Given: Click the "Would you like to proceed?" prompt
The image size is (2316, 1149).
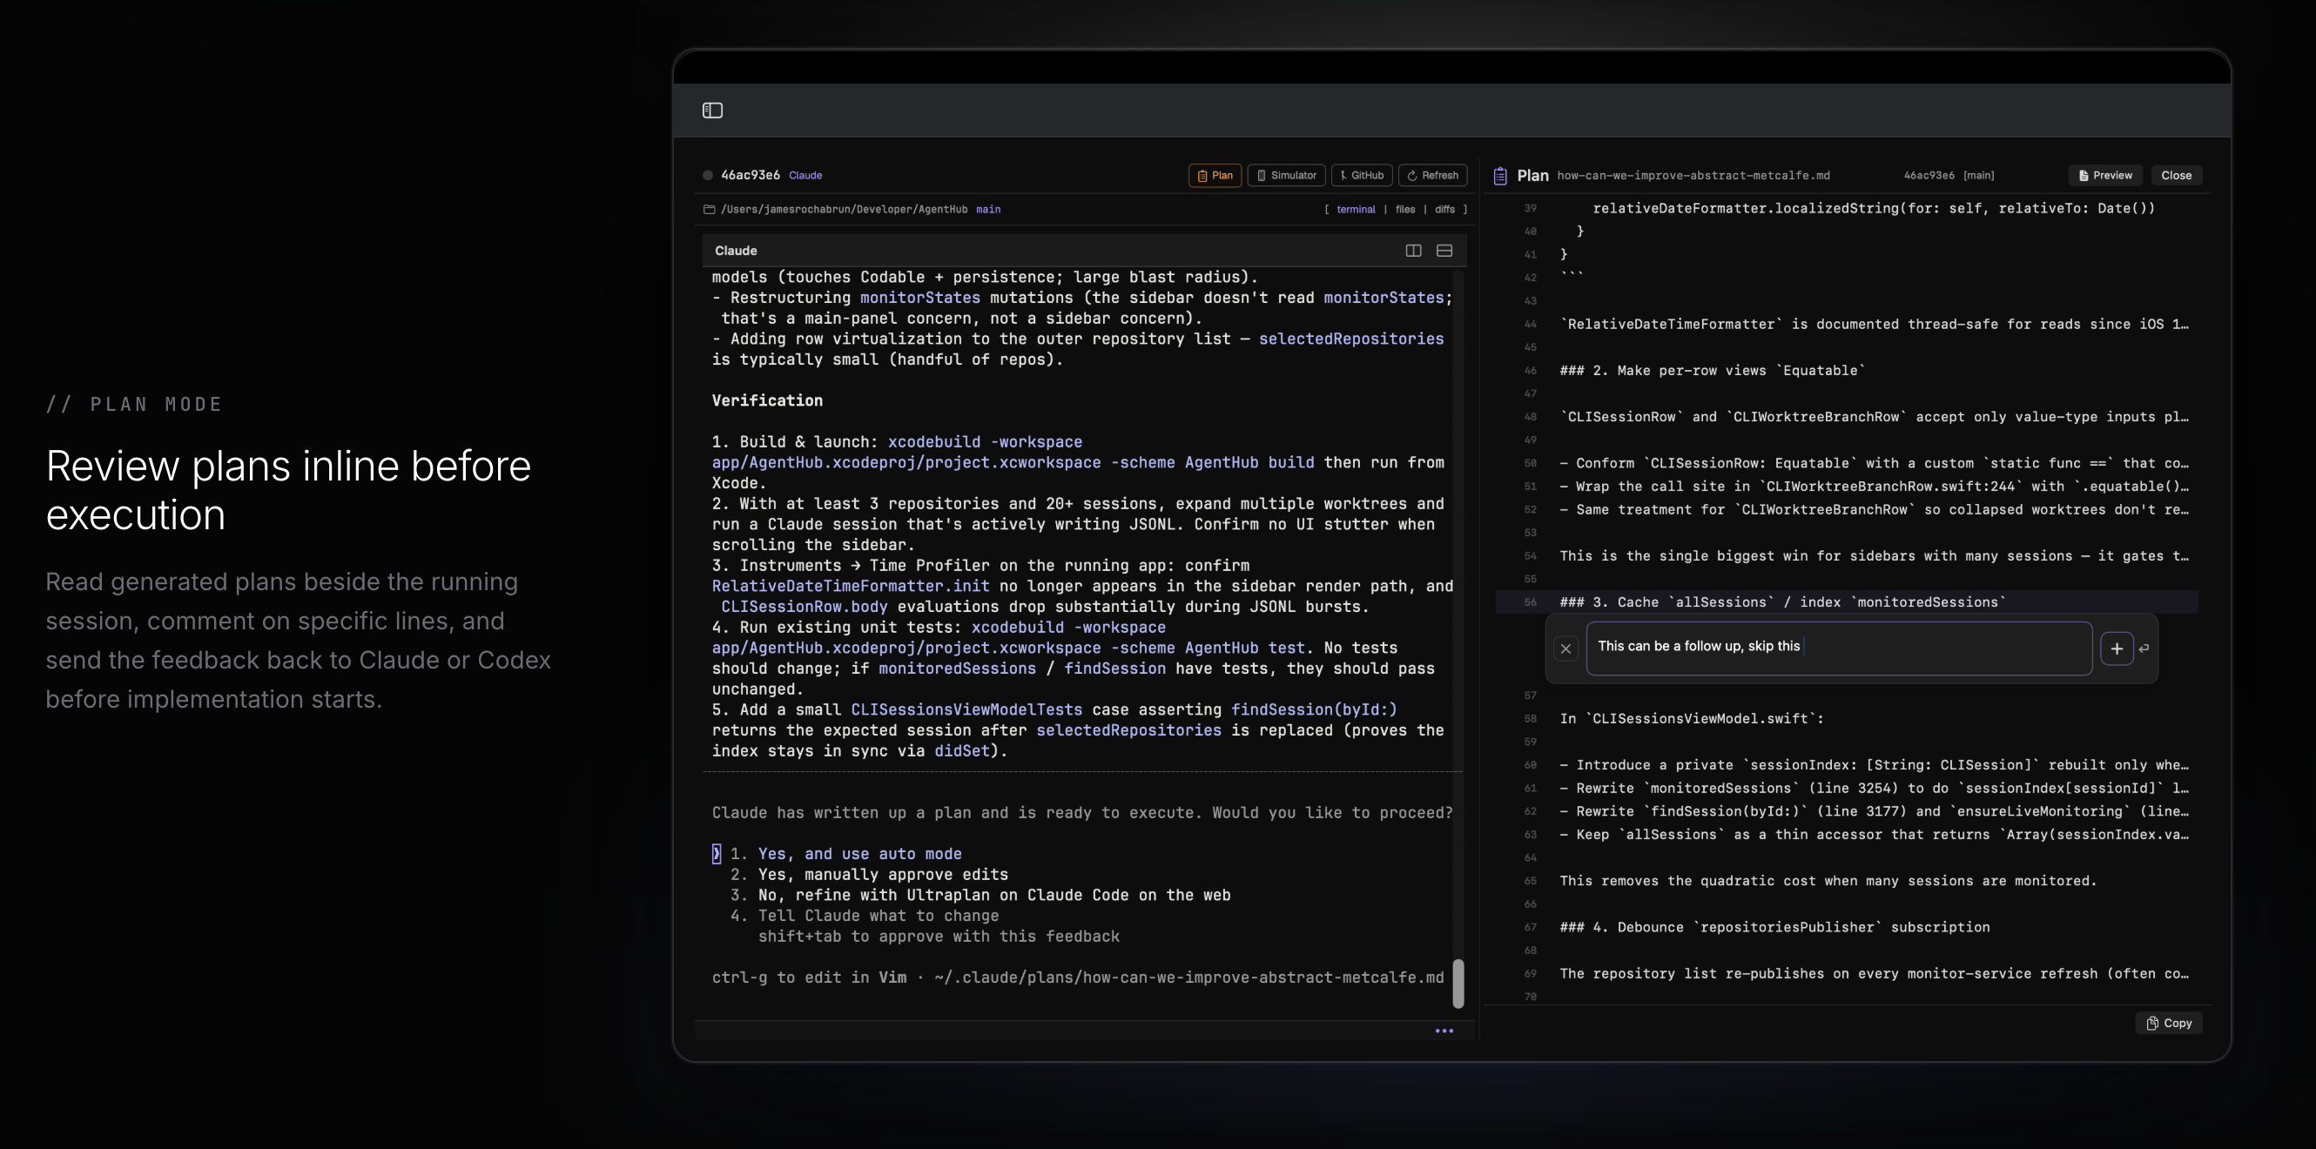Looking at the screenshot, I should (x=1081, y=813).
